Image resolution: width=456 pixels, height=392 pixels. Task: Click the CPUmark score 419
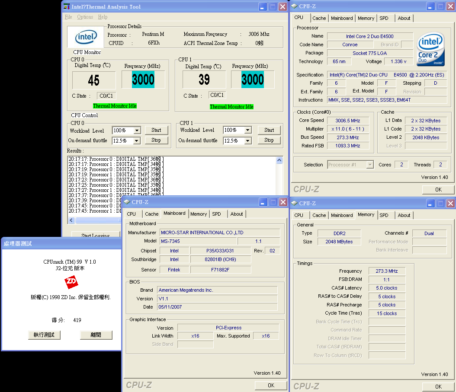77,320
